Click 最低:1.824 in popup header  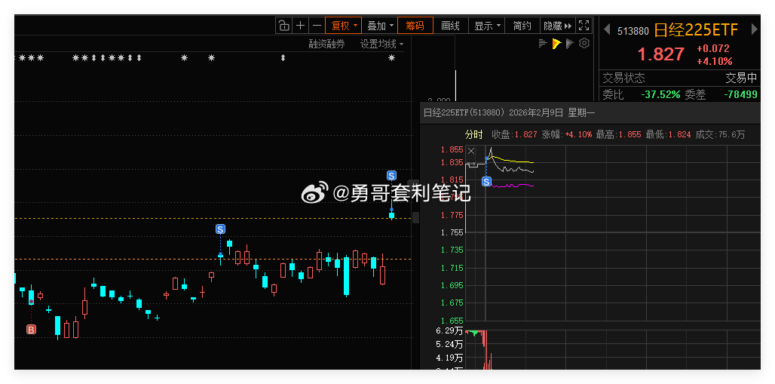pyautogui.click(x=668, y=134)
